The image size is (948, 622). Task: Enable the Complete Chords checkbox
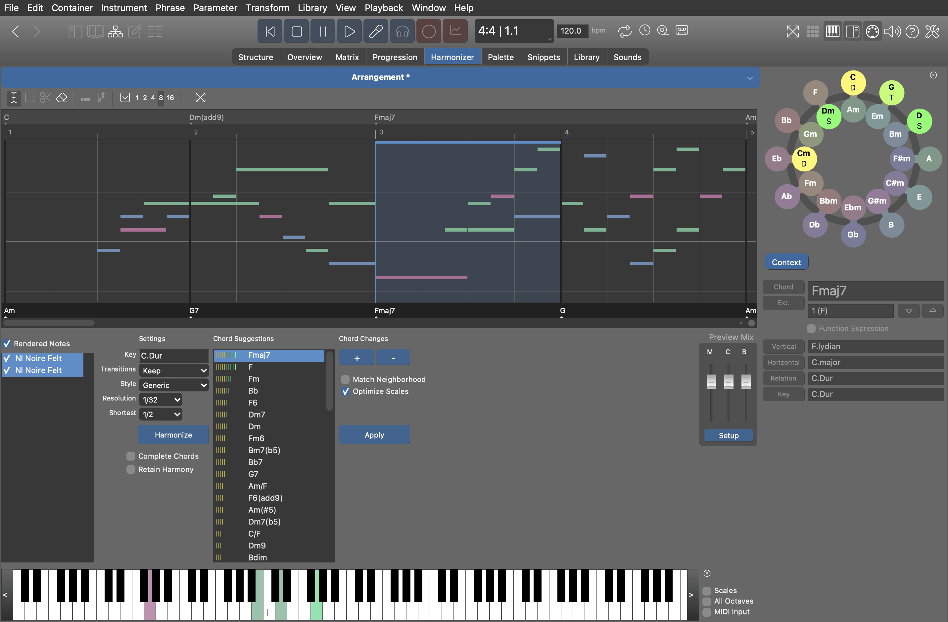click(131, 456)
